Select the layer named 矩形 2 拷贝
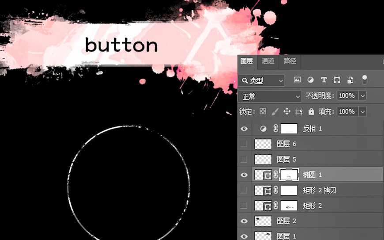Viewport: 384px width, 240px height. tap(320, 190)
